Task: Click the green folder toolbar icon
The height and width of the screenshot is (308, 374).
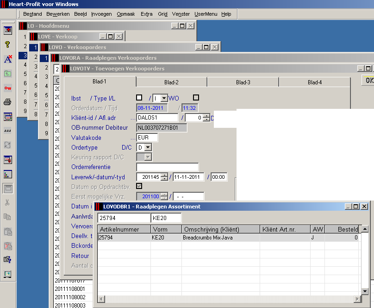Action: [x=7, y=74]
